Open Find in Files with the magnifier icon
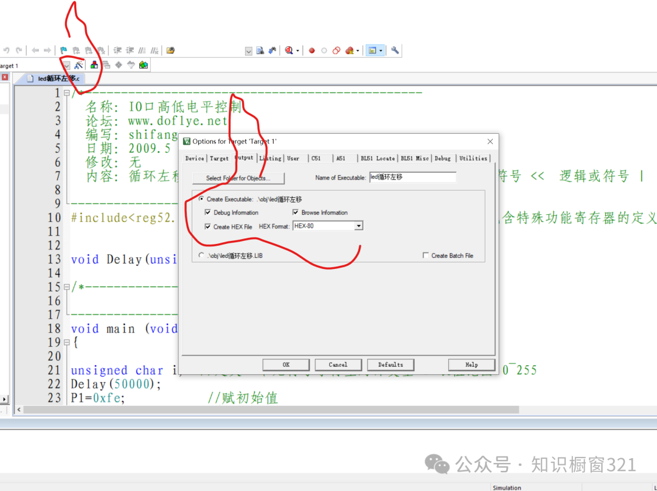The height and width of the screenshot is (491, 657). (290, 50)
